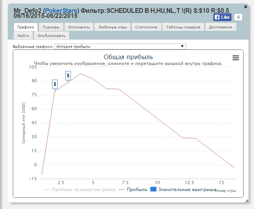Toggle the Прибыль legend series
The height and width of the screenshot is (209, 254).
tap(133, 190)
